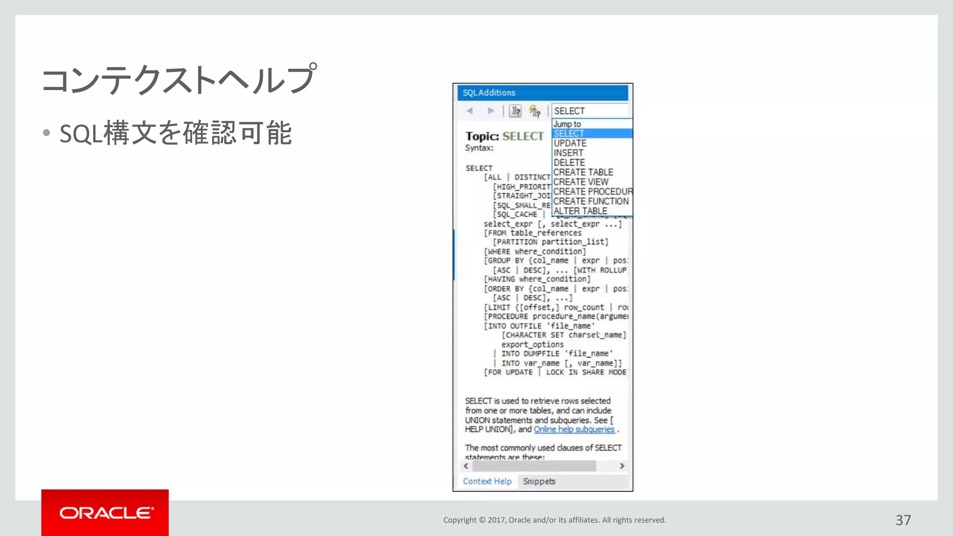
Task: Choose UPDATE in the Jump to list
Action: coord(592,143)
